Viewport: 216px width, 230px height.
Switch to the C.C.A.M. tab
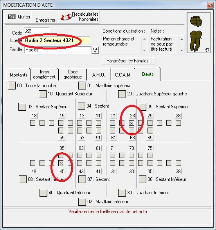coord(123,75)
